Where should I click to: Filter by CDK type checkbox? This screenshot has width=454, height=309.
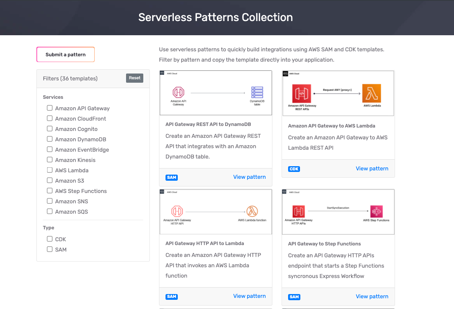point(50,239)
